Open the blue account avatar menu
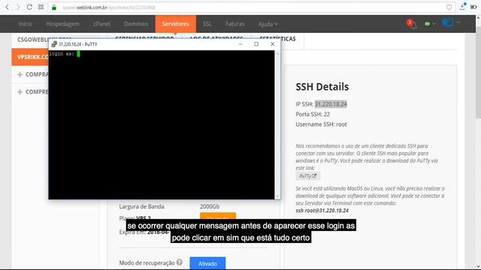This screenshot has height=270, width=481. pos(451,22)
